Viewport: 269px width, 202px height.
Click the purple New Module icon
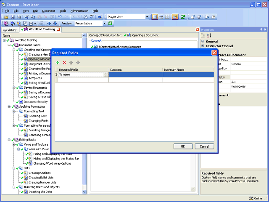pos(6,24)
